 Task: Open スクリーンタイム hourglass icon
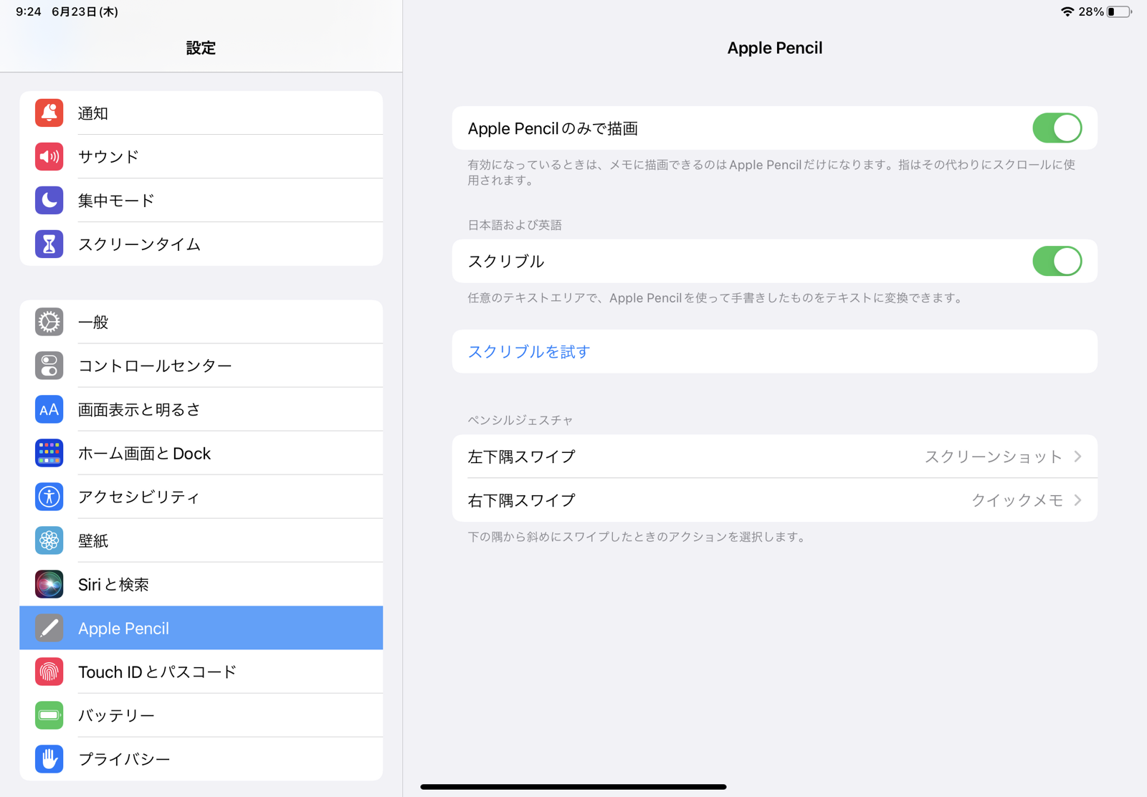pos(49,244)
